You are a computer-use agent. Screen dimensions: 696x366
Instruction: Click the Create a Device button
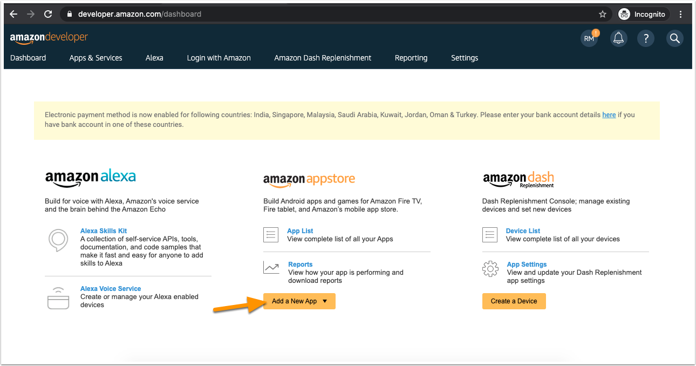click(514, 301)
